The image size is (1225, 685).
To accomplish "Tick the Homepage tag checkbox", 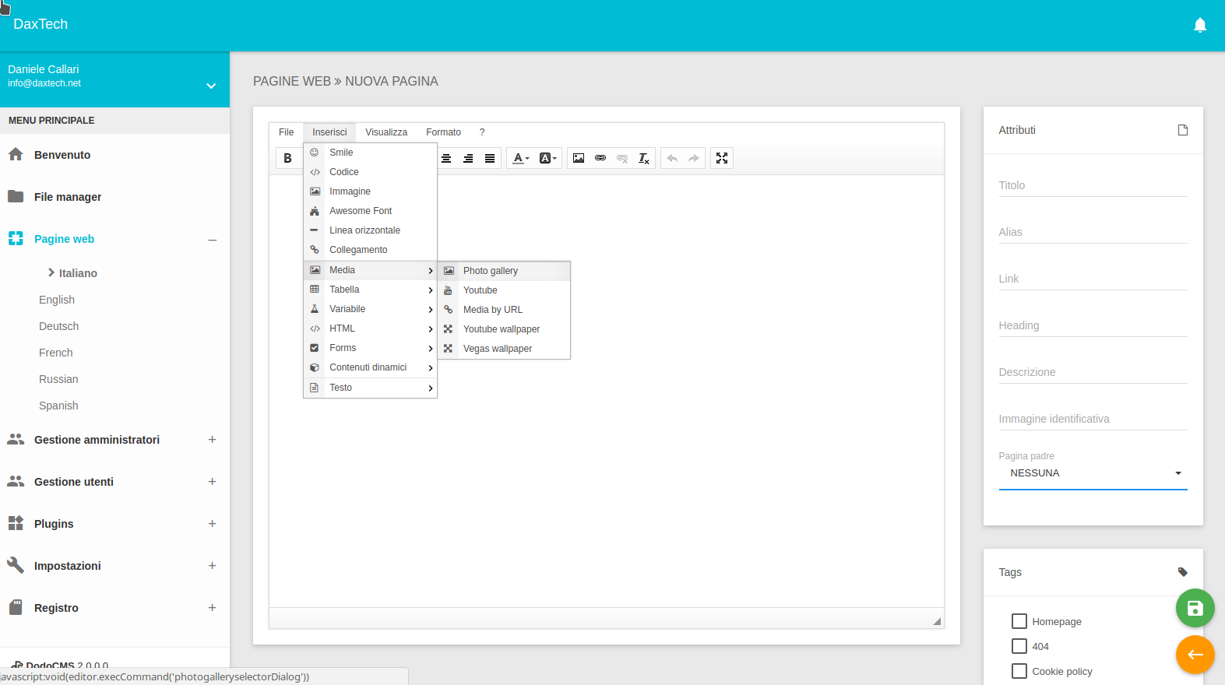I will [1019, 621].
